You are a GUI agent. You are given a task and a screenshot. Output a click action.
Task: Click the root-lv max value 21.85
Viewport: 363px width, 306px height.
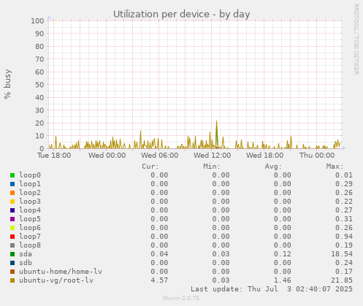click(342, 280)
